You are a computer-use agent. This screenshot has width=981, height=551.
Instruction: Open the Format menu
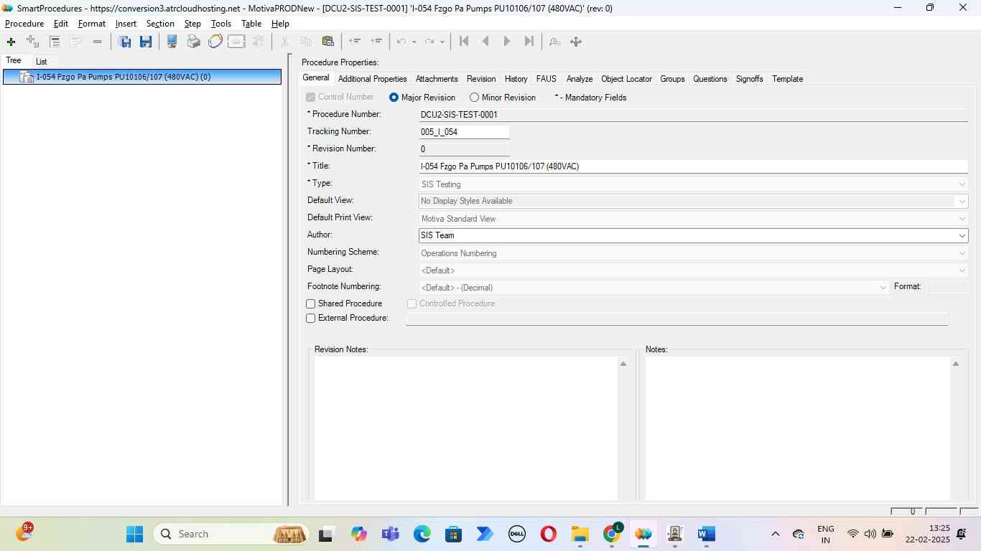click(92, 24)
